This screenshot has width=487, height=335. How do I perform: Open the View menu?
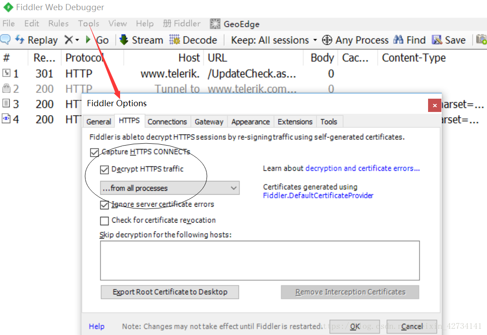click(x=118, y=23)
